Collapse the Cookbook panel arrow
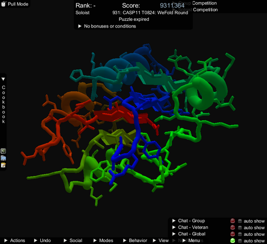267x244 pixels. click(3, 79)
